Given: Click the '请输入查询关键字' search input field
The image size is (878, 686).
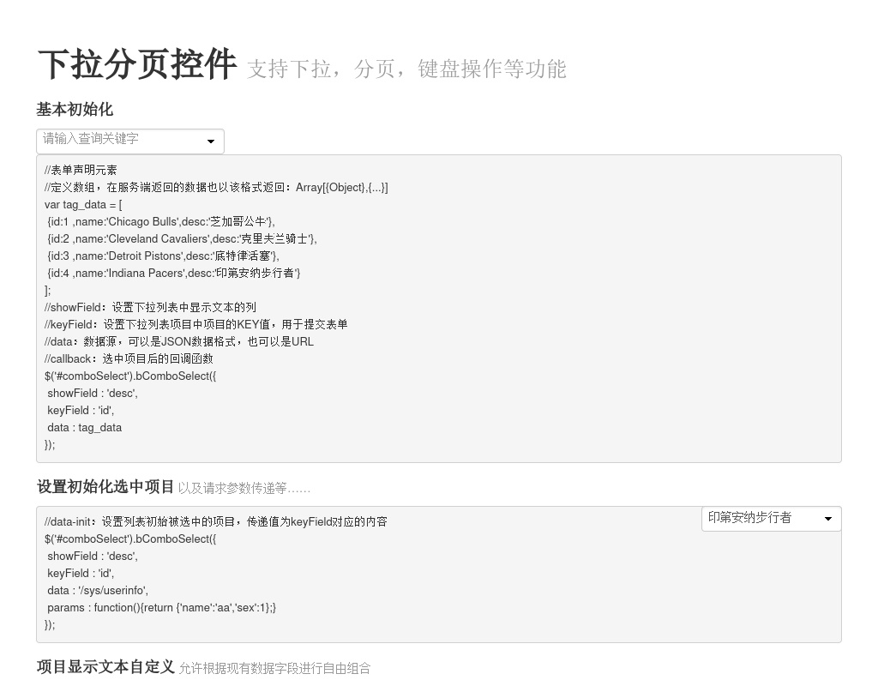Looking at the screenshot, I should point(130,141).
